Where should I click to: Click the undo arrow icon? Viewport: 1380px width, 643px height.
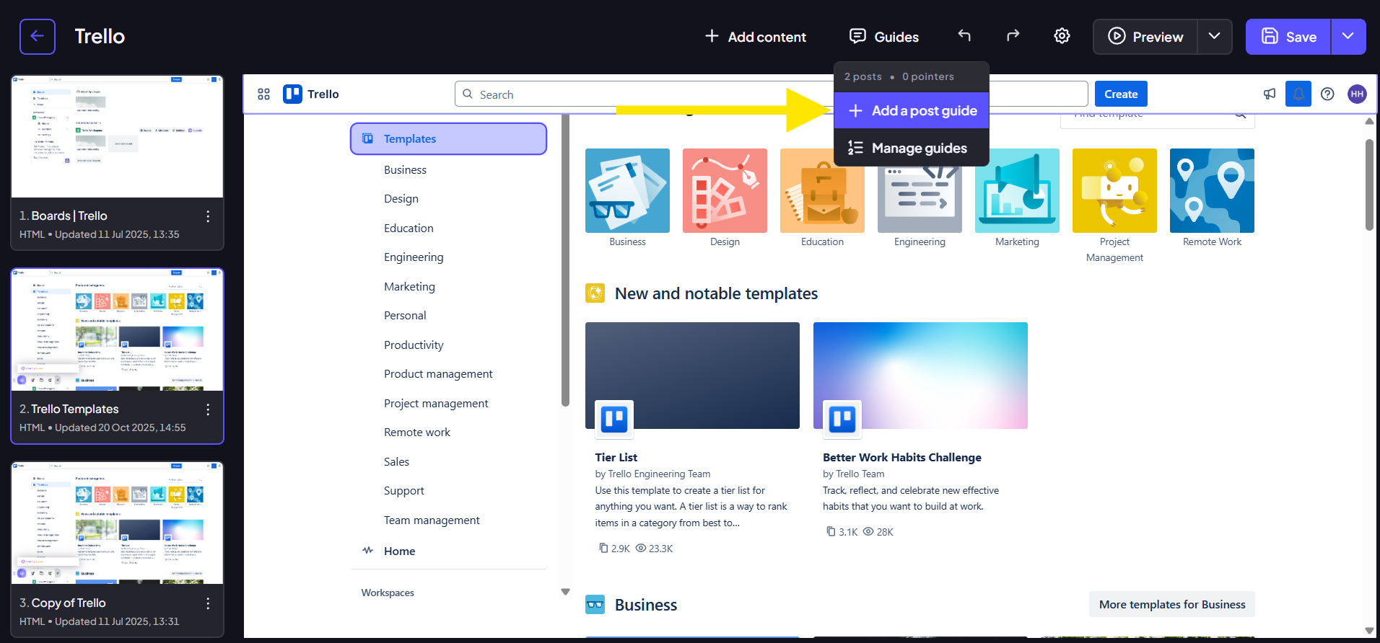(x=964, y=35)
